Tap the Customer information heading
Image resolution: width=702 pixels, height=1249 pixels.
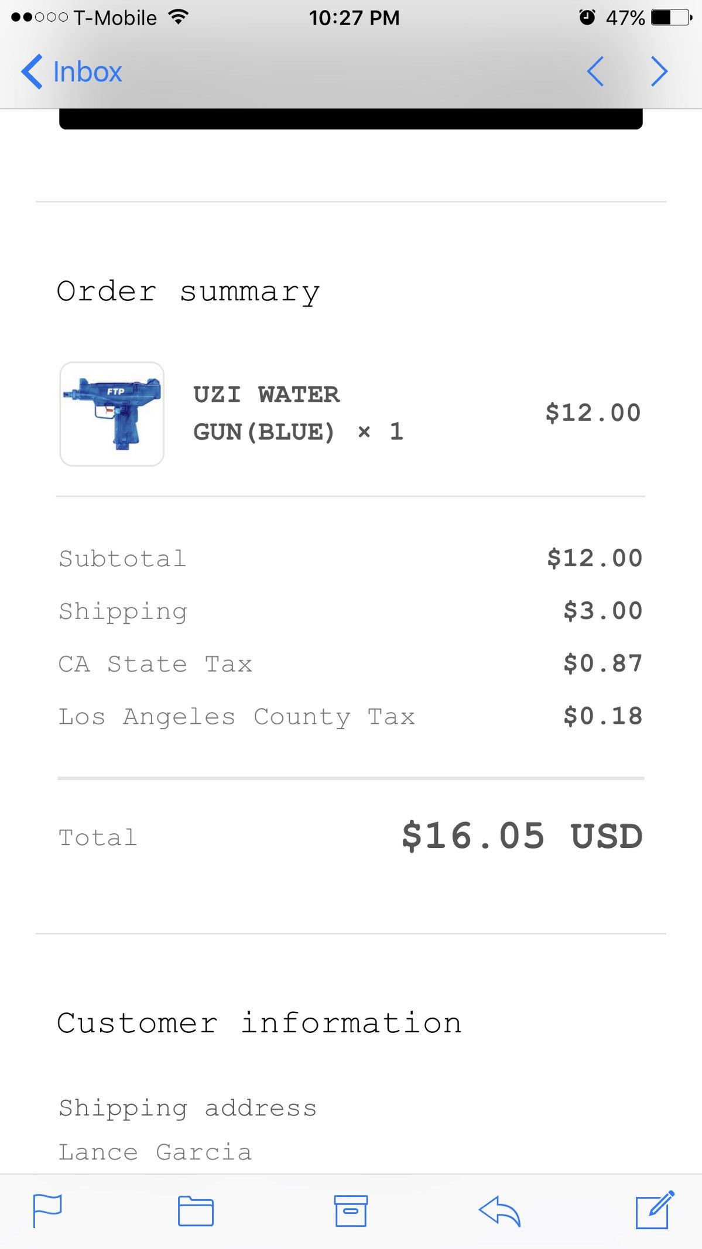(259, 1023)
